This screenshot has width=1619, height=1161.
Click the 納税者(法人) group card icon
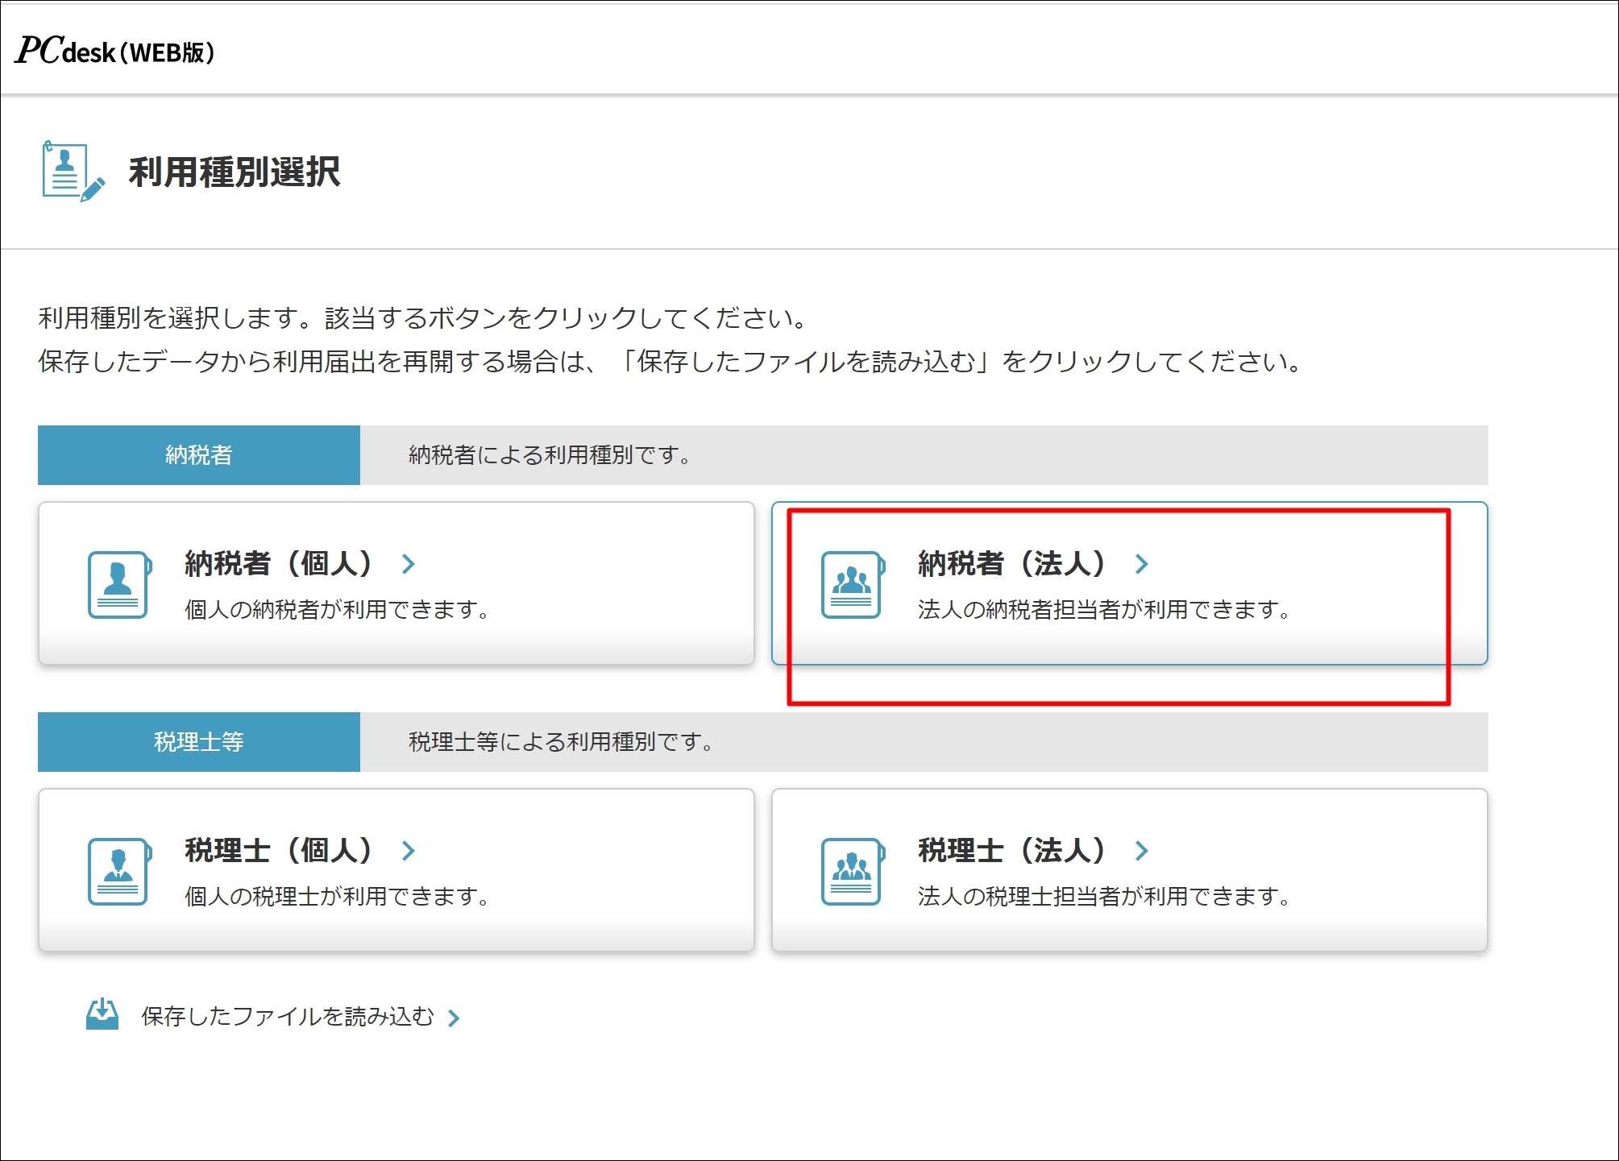[x=853, y=584]
